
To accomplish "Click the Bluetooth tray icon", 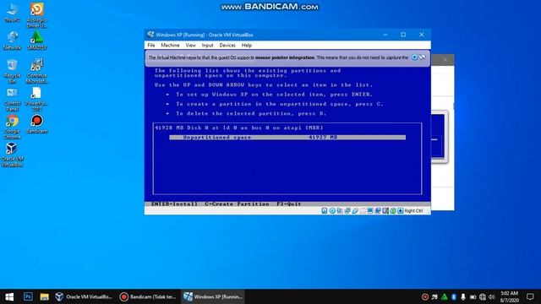I will tap(454, 296).
